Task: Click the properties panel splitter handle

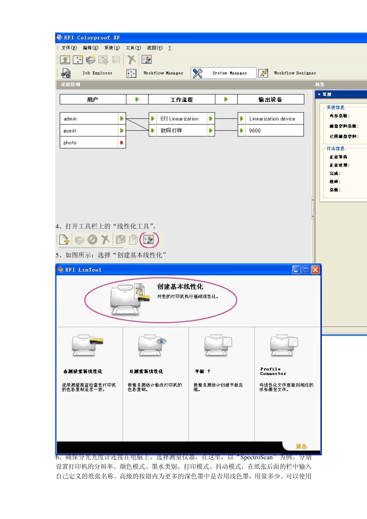Action: 313,209
